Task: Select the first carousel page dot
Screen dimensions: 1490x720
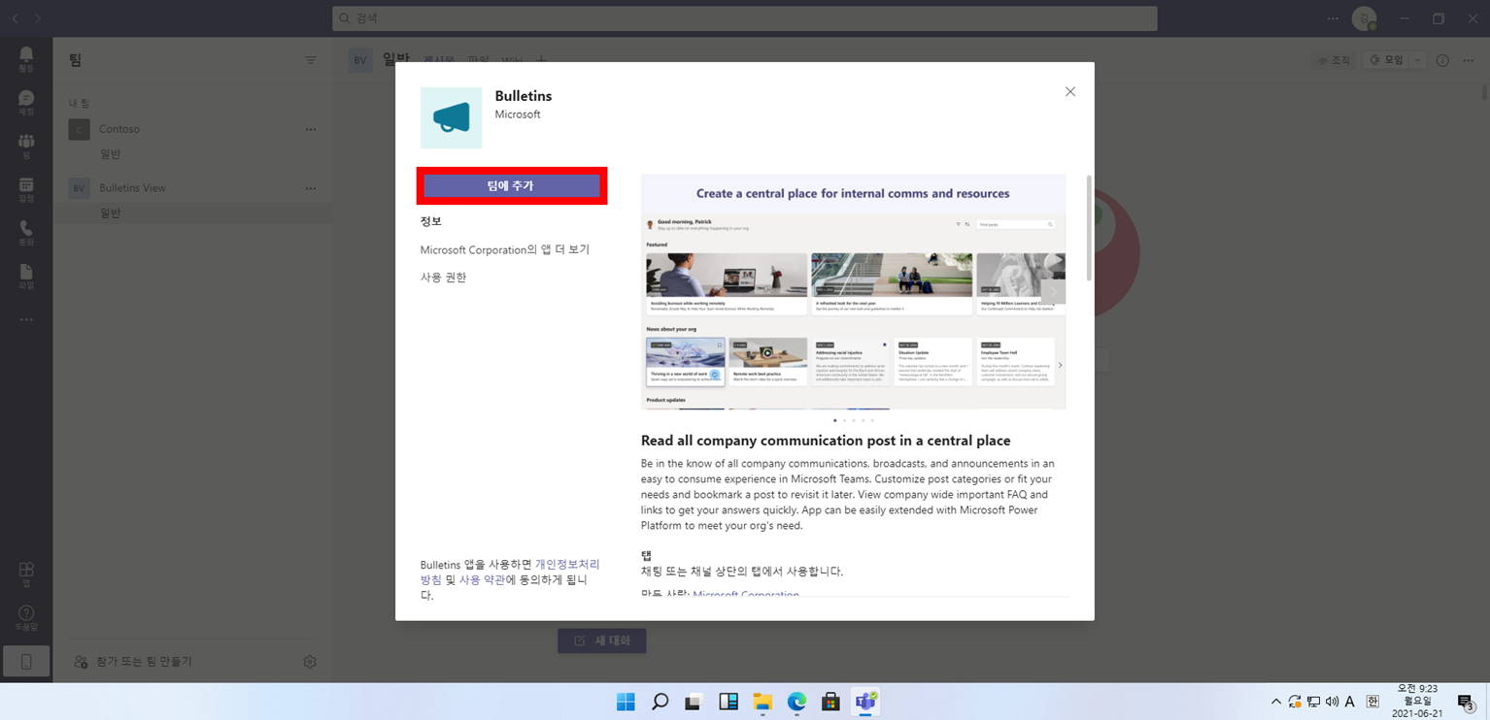Action: coord(835,420)
